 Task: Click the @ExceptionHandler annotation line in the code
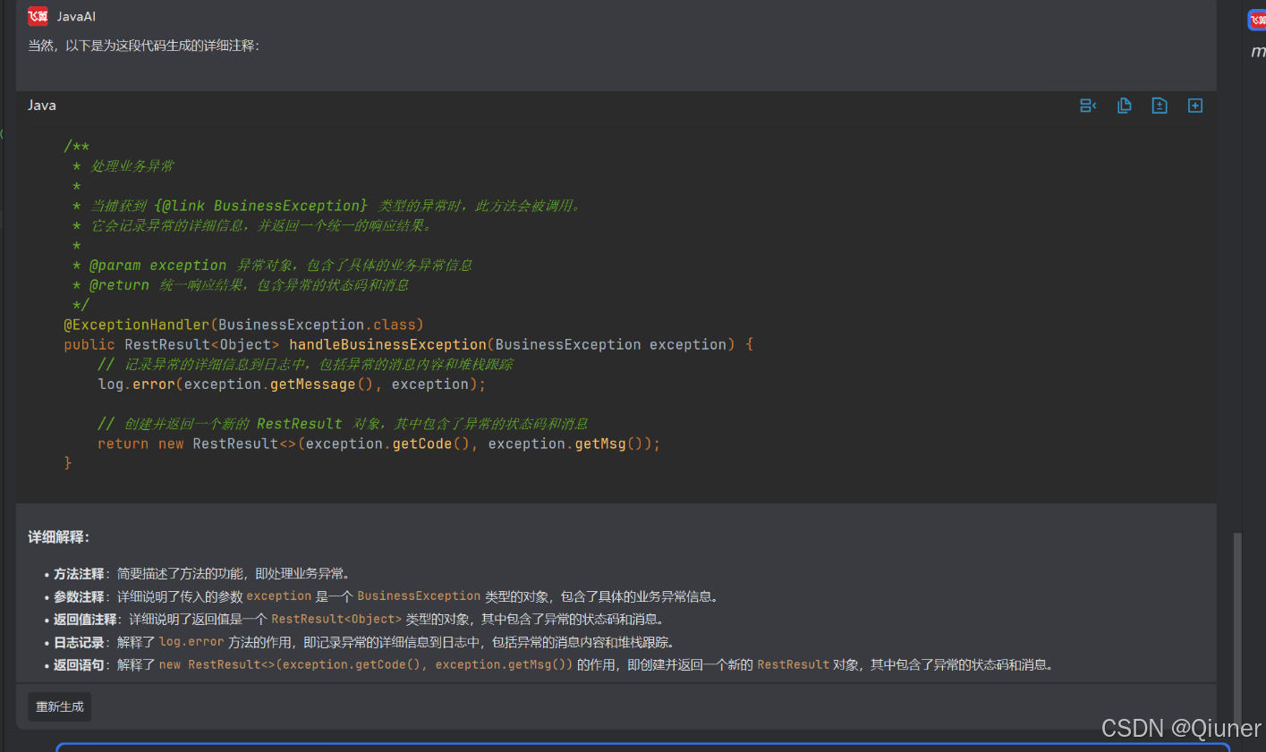pos(251,324)
